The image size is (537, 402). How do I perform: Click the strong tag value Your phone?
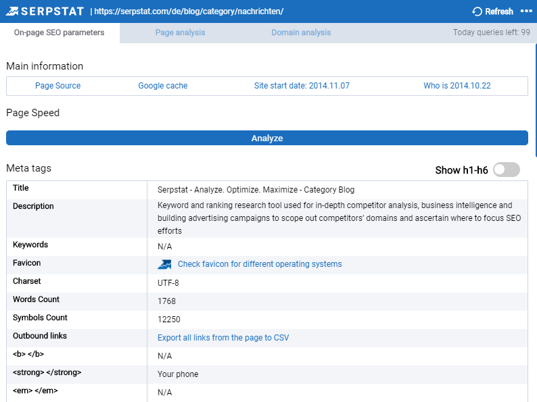[x=178, y=374]
